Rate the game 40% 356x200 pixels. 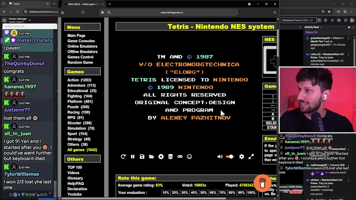pos(194,192)
